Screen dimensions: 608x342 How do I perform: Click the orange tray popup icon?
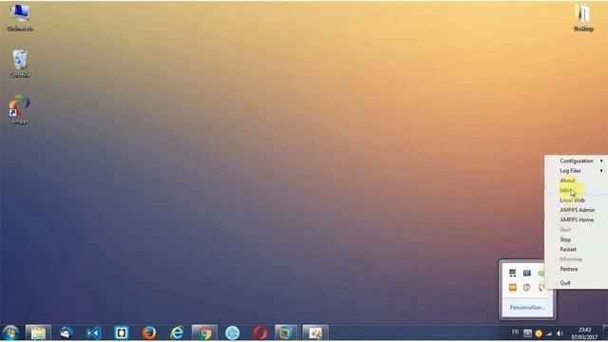pyautogui.click(x=513, y=287)
